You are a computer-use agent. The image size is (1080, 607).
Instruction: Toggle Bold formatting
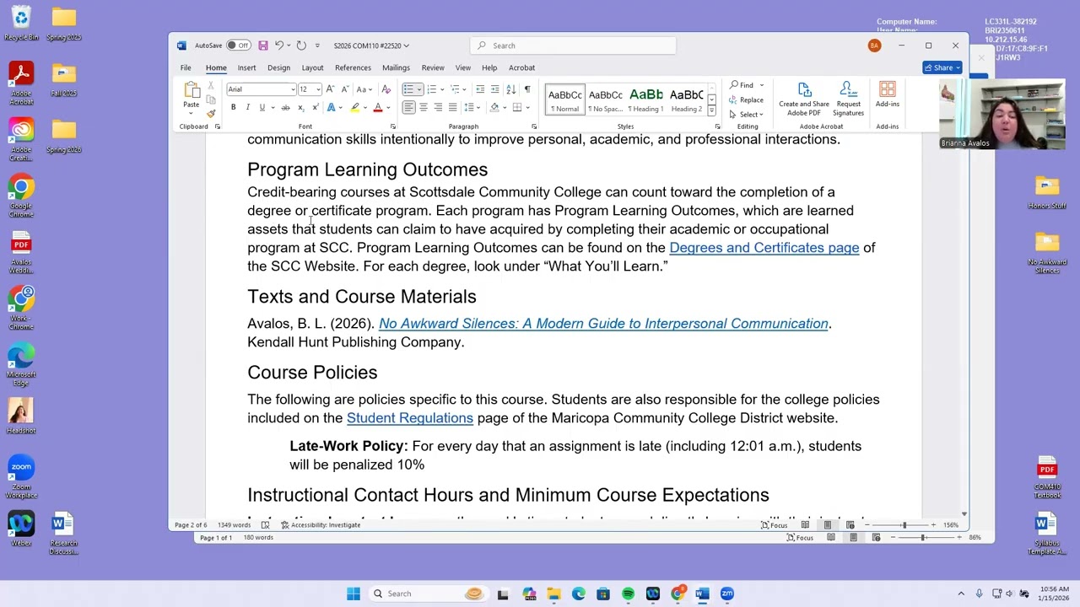[x=233, y=107]
